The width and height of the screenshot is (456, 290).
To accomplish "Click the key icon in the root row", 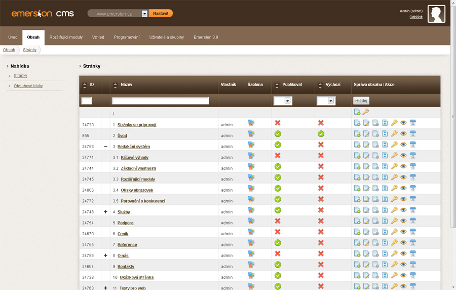I will tap(366, 112).
